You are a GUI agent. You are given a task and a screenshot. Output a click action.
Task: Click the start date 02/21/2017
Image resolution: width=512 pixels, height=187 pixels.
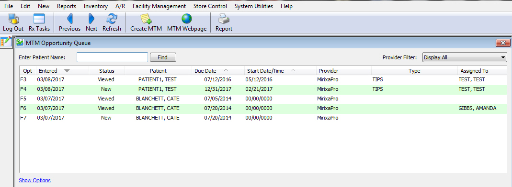tap(259, 89)
